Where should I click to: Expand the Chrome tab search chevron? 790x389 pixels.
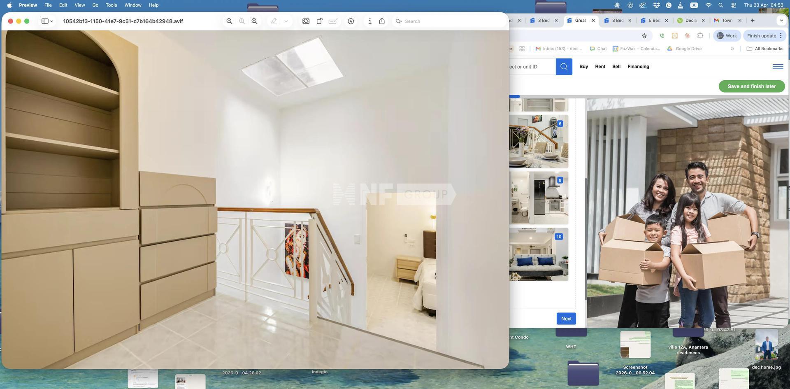[781, 21]
